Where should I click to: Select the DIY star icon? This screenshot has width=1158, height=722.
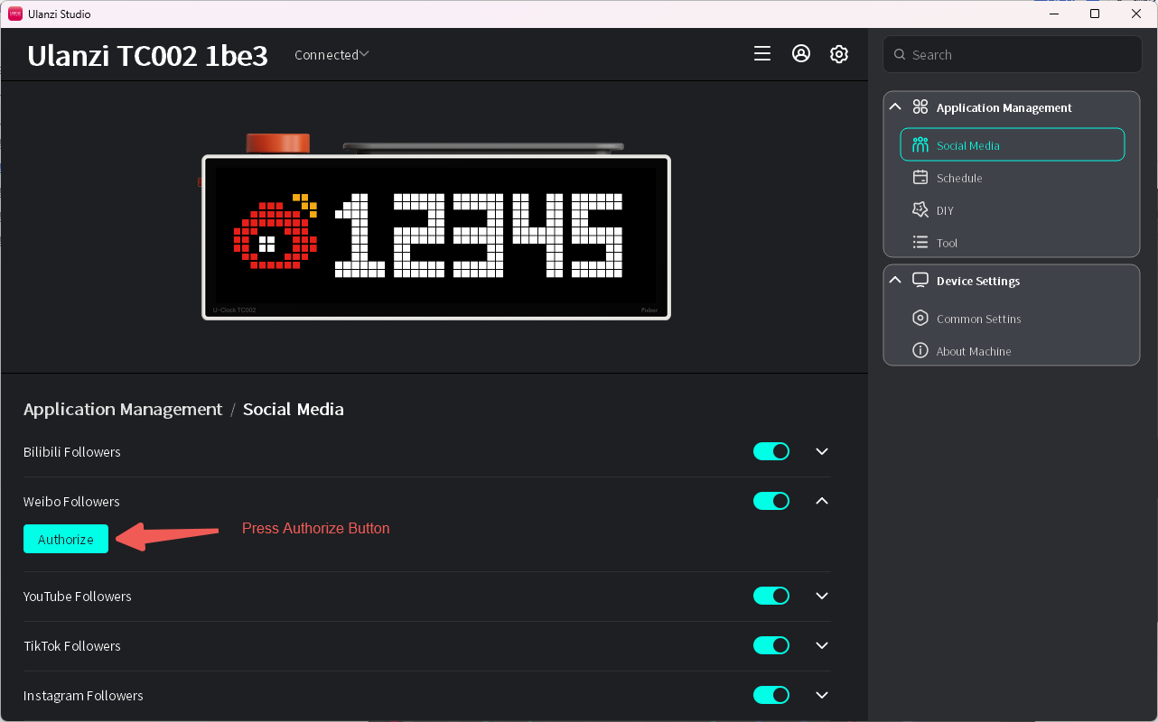tap(920, 209)
